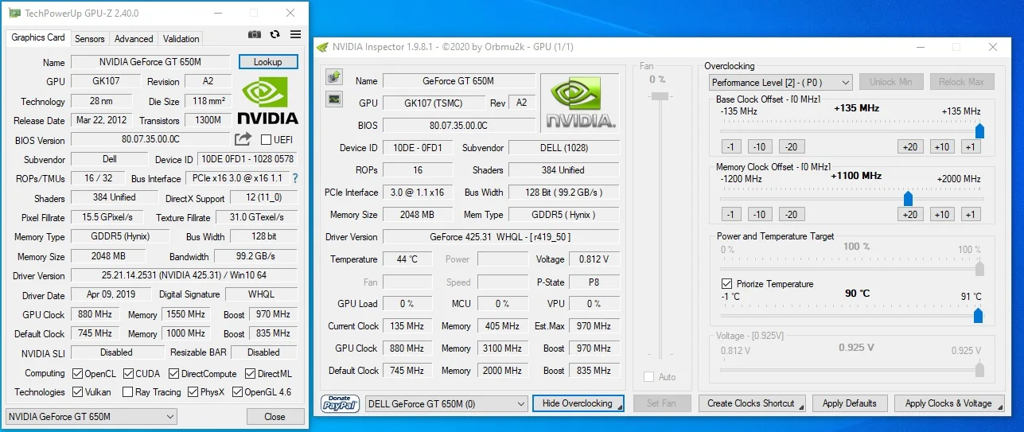Open DELL GeForce GT 650M dropdown in Inspector
This screenshot has height=432, width=1024.
click(446, 403)
